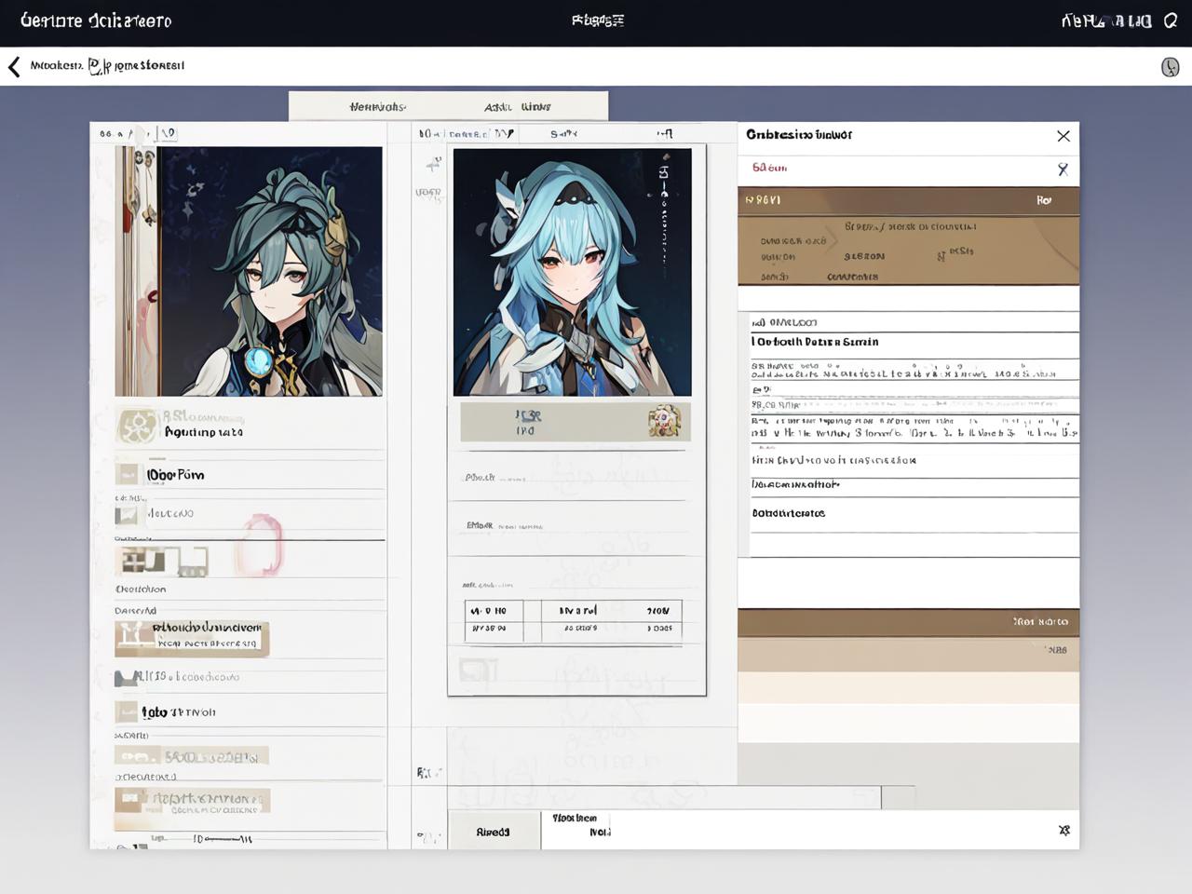Click the icon right of the red label
Viewport: 1192px width, 894px height.
[x=1063, y=169]
